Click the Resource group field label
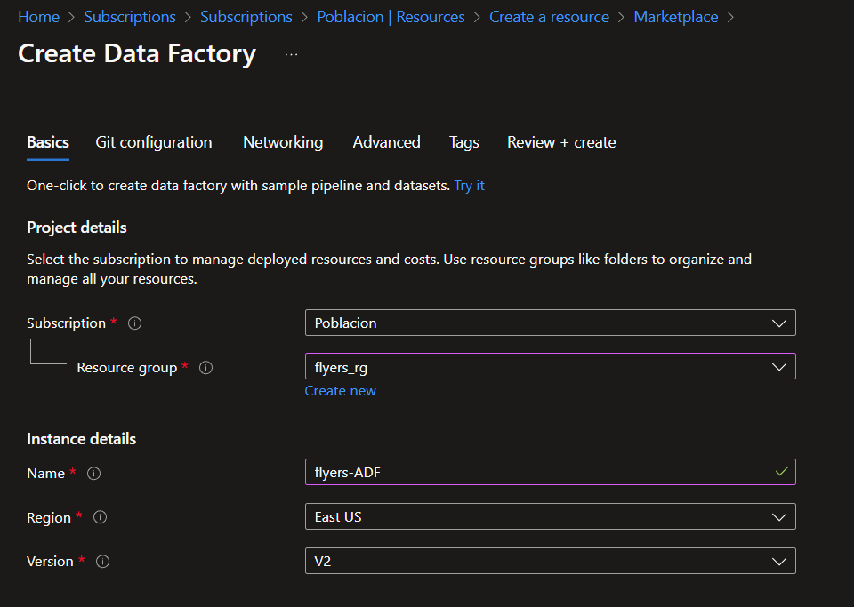This screenshot has height=607, width=854. (x=127, y=368)
